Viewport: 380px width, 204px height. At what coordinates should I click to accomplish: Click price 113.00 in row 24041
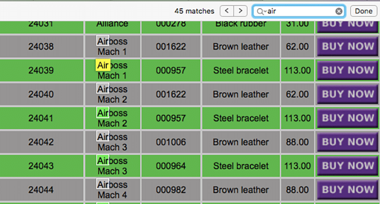coord(297,118)
